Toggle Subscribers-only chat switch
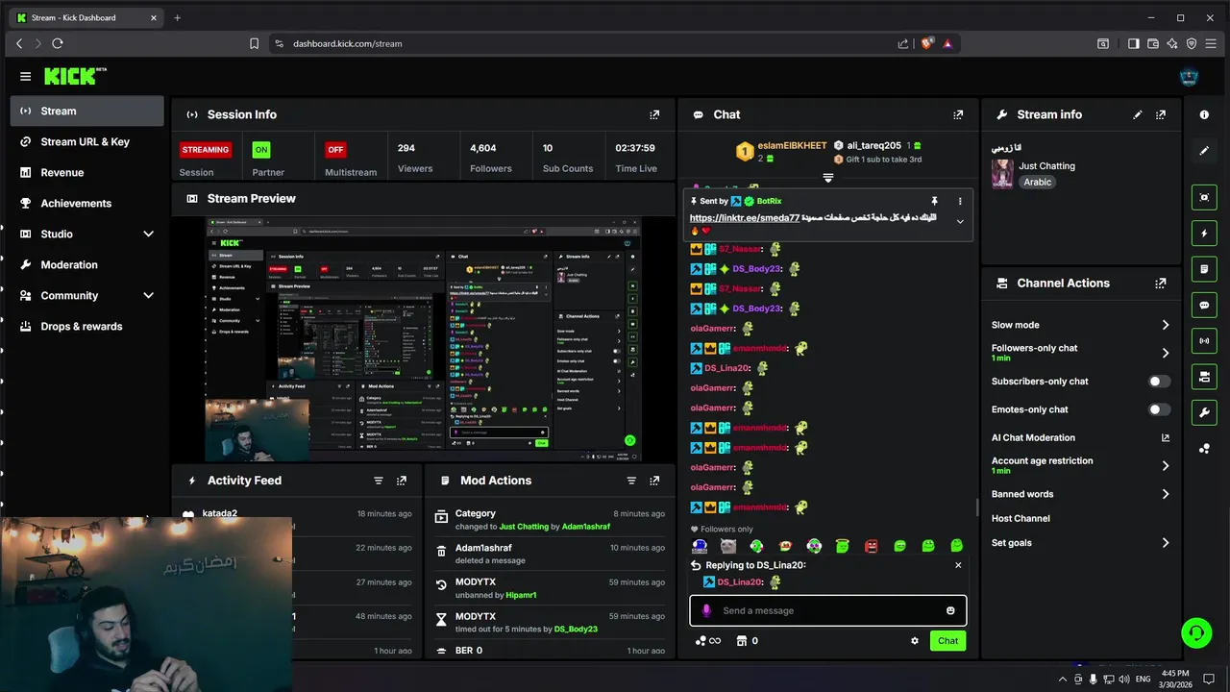The width and height of the screenshot is (1230, 692). (1160, 382)
